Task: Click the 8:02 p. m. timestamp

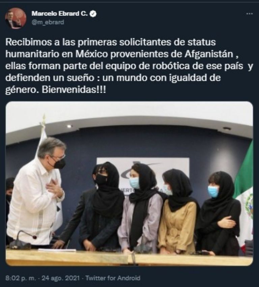Action: pyautogui.click(x=21, y=278)
